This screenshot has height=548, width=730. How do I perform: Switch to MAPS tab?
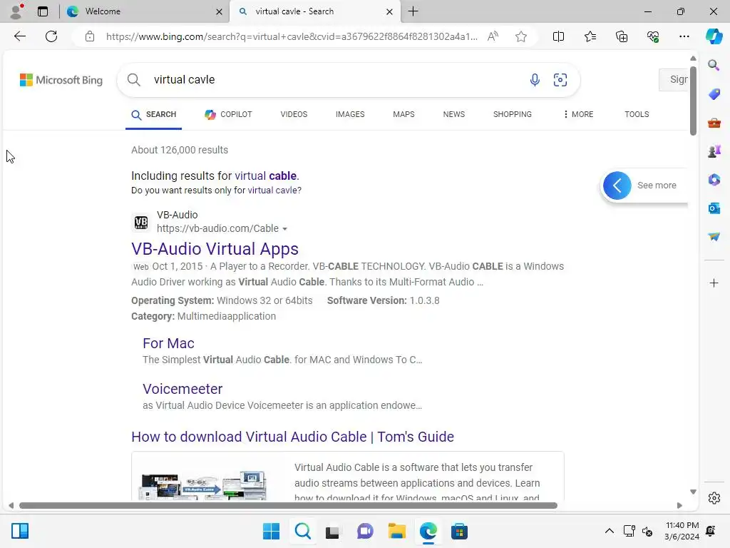403,115
